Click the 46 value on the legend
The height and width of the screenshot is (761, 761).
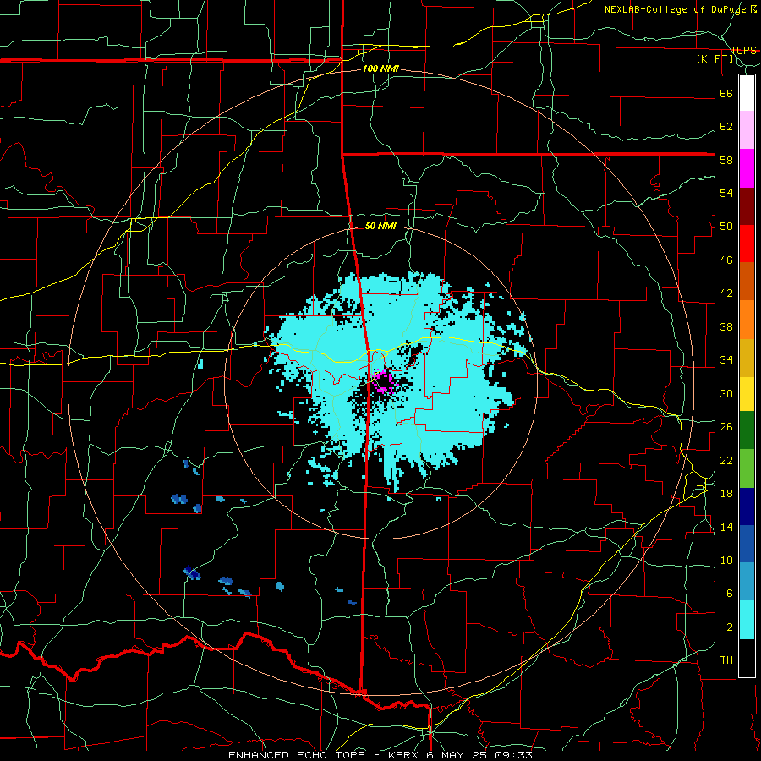[x=726, y=260]
